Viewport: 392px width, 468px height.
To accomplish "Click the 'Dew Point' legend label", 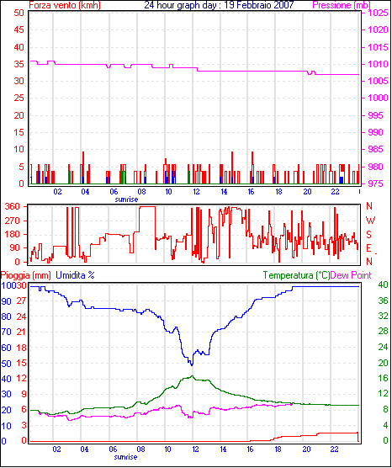I will (351, 275).
